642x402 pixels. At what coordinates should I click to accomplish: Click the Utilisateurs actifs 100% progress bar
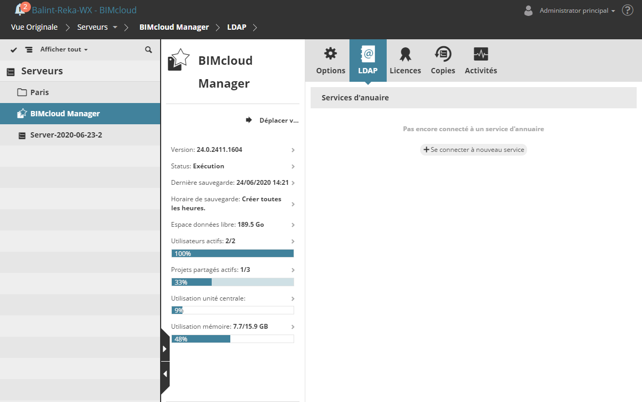(232, 253)
